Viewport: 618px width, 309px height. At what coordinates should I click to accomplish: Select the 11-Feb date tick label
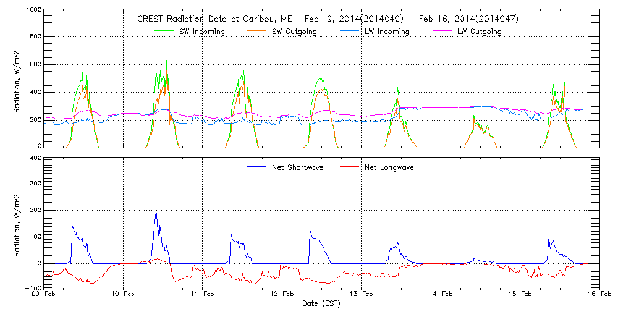(x=203, y=295)
